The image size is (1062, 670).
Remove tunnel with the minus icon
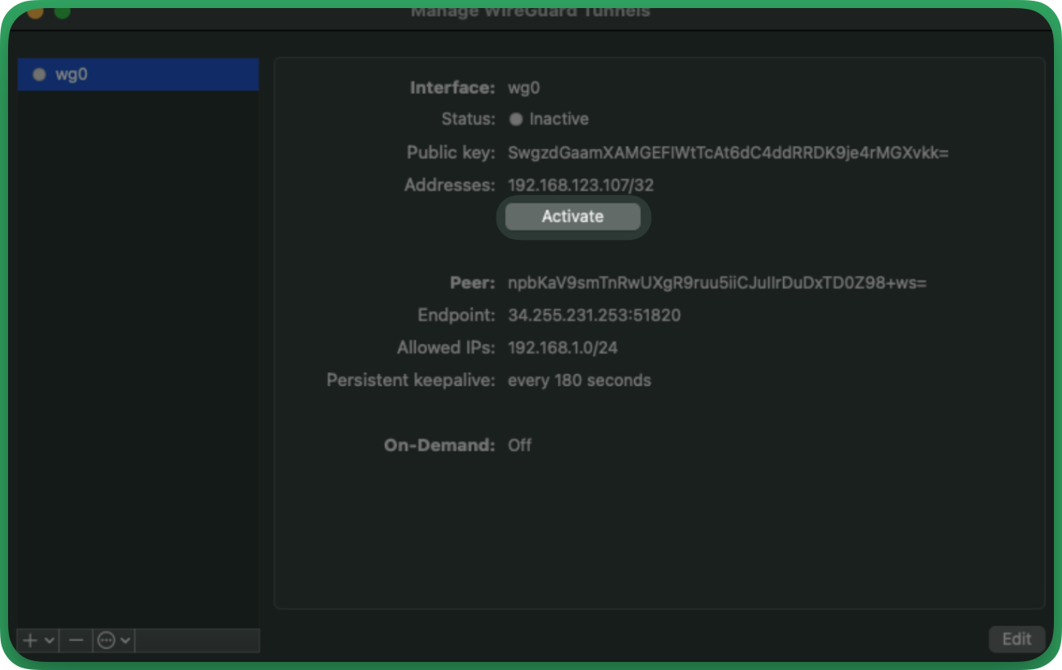[76, 641]
